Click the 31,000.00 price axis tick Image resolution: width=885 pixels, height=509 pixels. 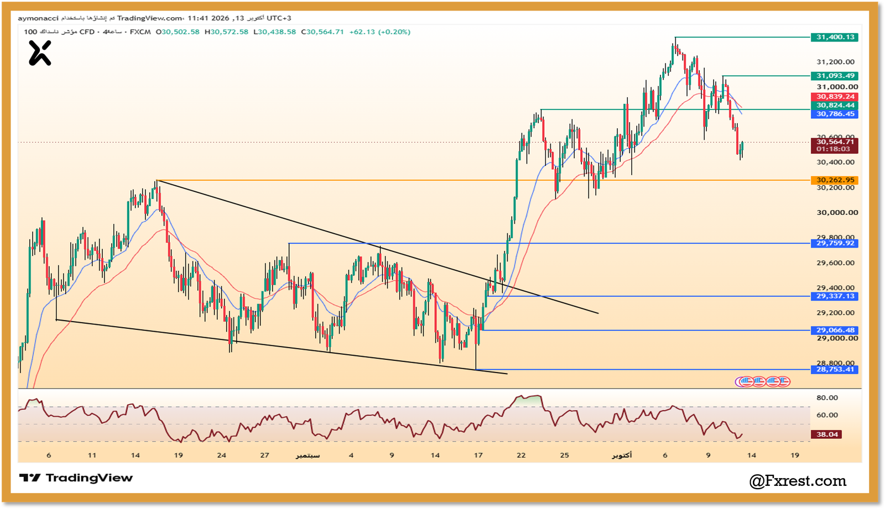(837, 87)
